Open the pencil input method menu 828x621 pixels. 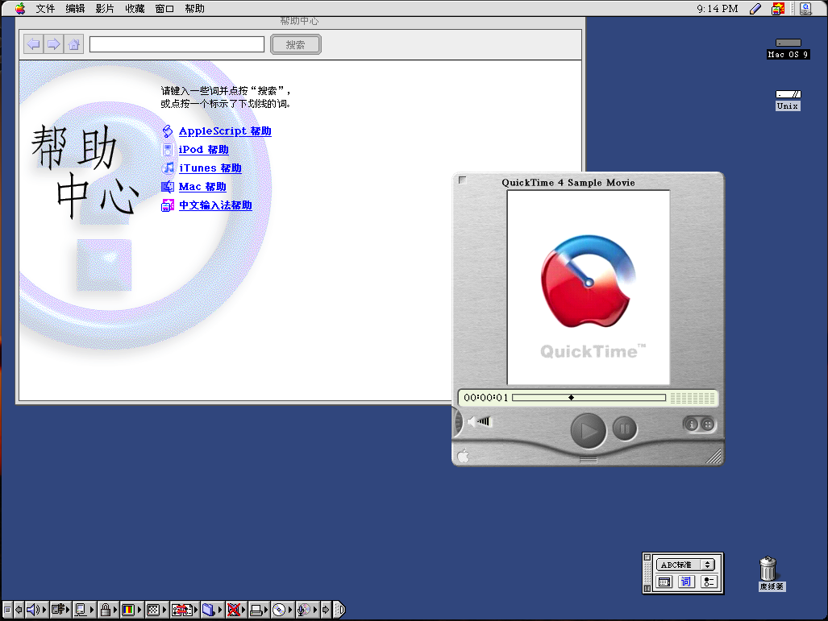click(755, 8)
